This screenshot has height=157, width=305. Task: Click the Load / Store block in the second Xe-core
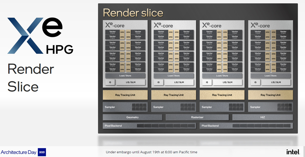click(x=174, y=76)
